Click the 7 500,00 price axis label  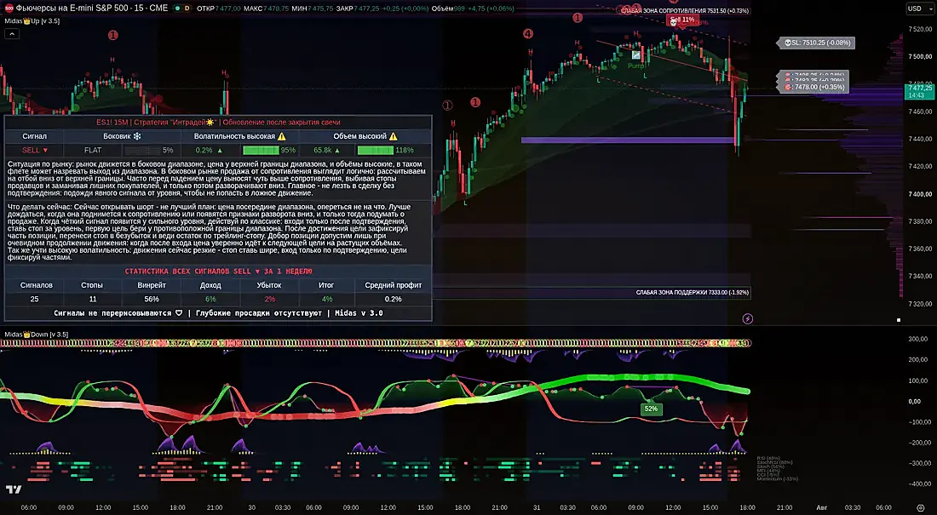(920, 57)
